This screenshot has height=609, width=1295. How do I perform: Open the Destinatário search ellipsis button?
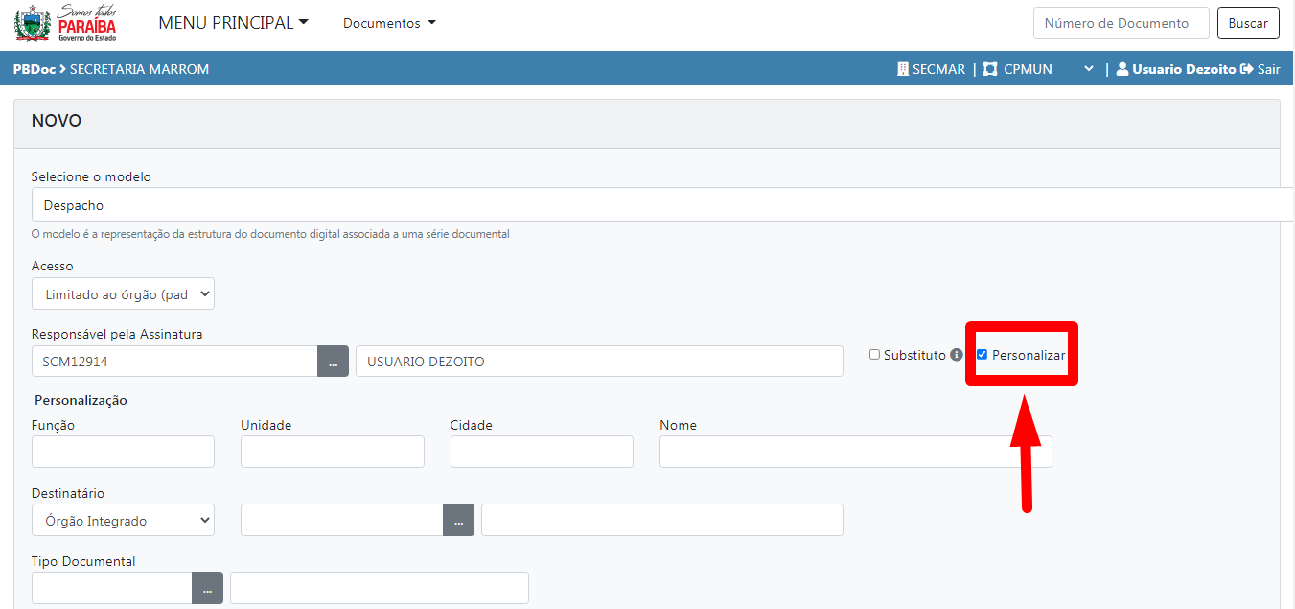coord(458,521)
